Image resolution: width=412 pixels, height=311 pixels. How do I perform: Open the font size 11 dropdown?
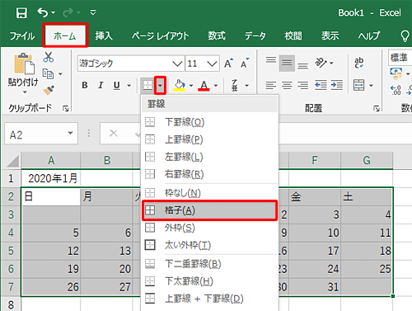pyautogui.click(x=212, y=64)
